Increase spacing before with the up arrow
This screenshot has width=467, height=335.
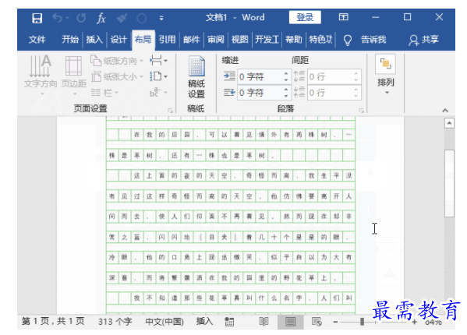[356, 73]
